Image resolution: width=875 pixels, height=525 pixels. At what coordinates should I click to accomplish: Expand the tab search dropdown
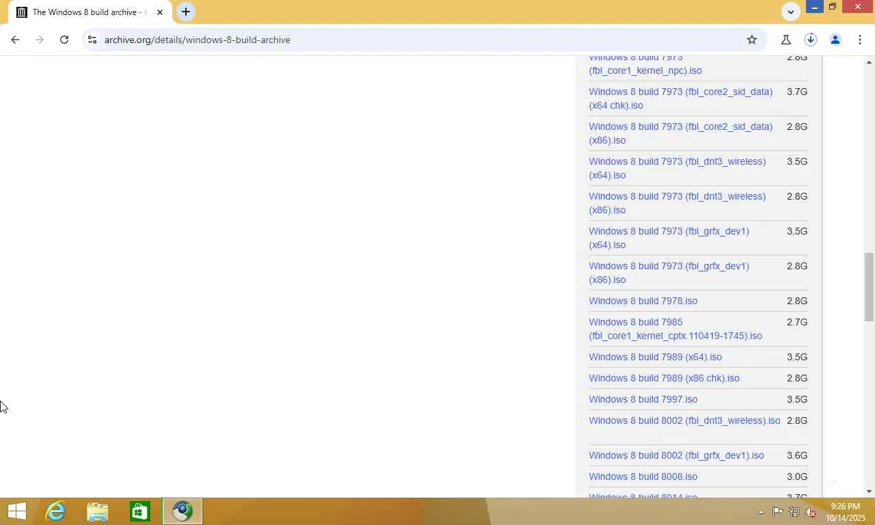791,12
